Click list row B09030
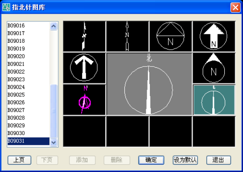This screenshot has height=172, width=243. 29,133
